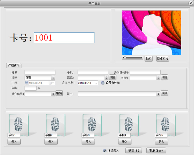
Task: Open the 注册日期 date picker arrow
Action: click(x=96, y=83)
